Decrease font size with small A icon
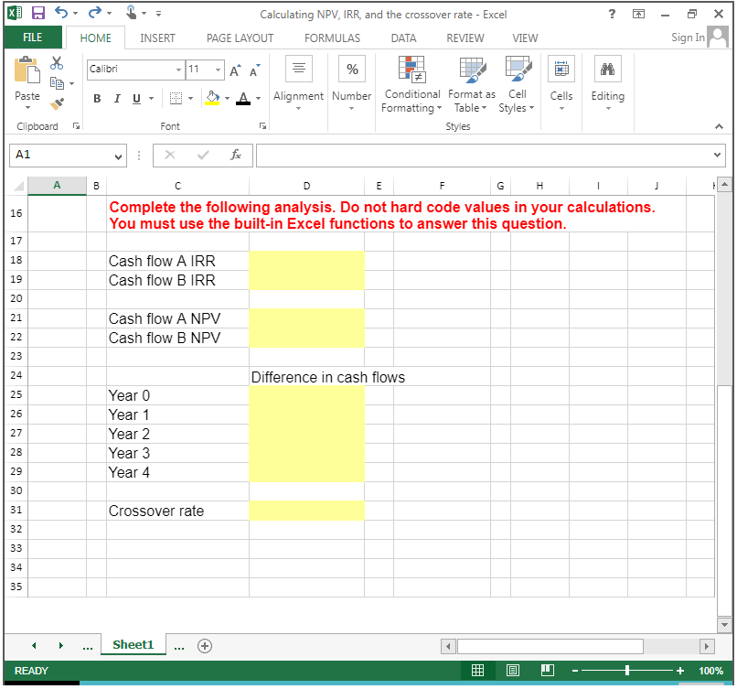This screenshot has width=737, height=689. pyautogui.click(x=255, y=70)
